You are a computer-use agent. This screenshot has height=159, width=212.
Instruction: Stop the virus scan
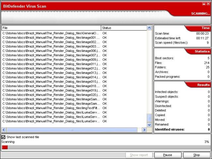[197, 155]
